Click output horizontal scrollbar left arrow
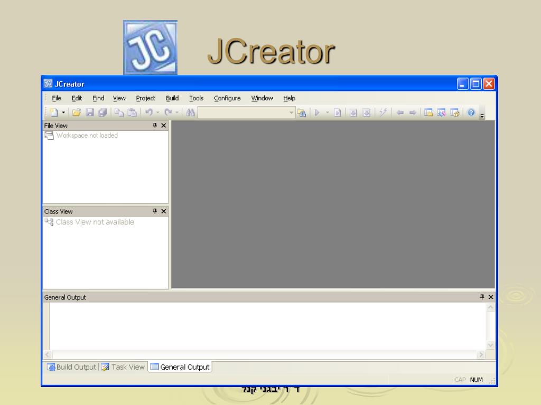 (x=48, y=354)
